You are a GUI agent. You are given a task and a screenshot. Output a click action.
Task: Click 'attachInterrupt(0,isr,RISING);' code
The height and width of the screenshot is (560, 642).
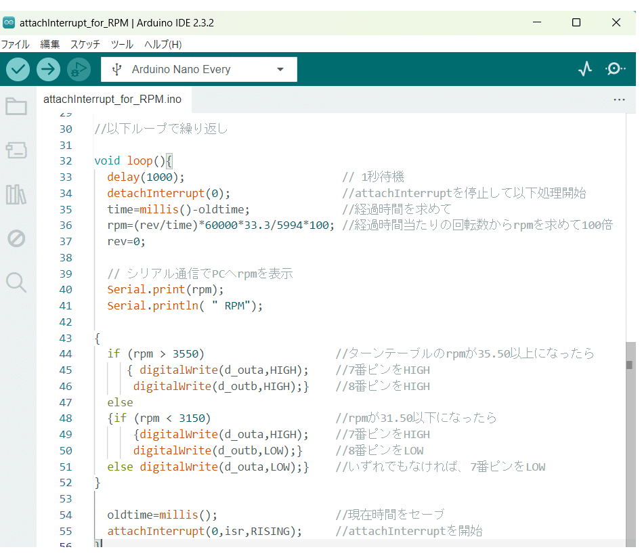(x=205, y=532)
